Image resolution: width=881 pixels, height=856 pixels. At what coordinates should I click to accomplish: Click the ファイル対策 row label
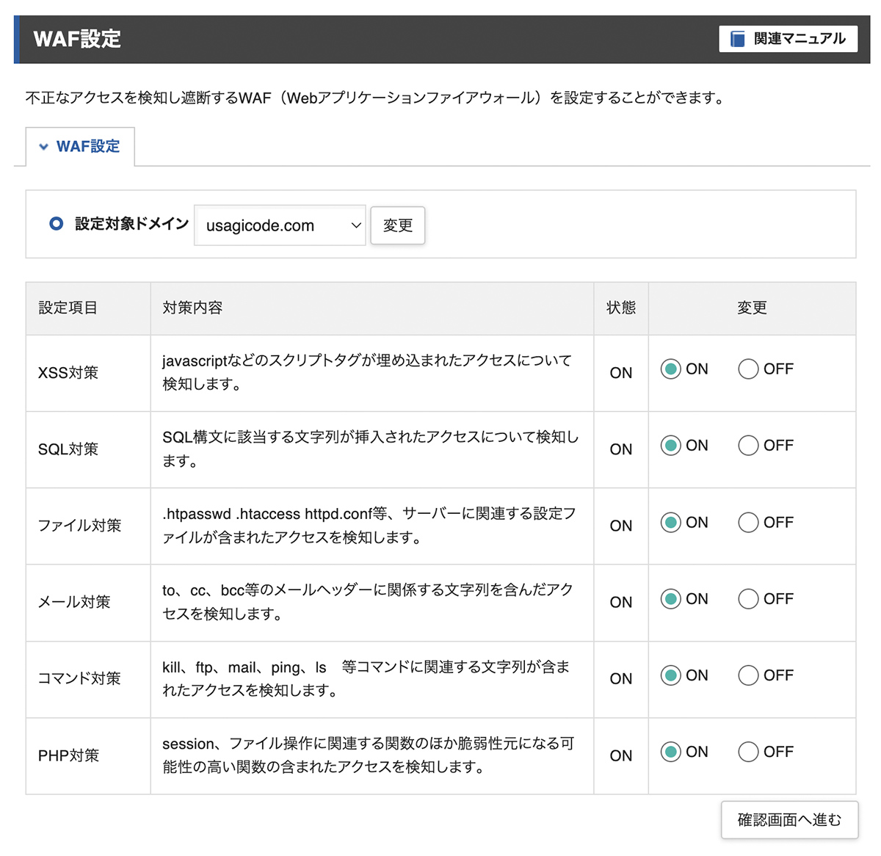pyautogui.click(x=79, y=526)
